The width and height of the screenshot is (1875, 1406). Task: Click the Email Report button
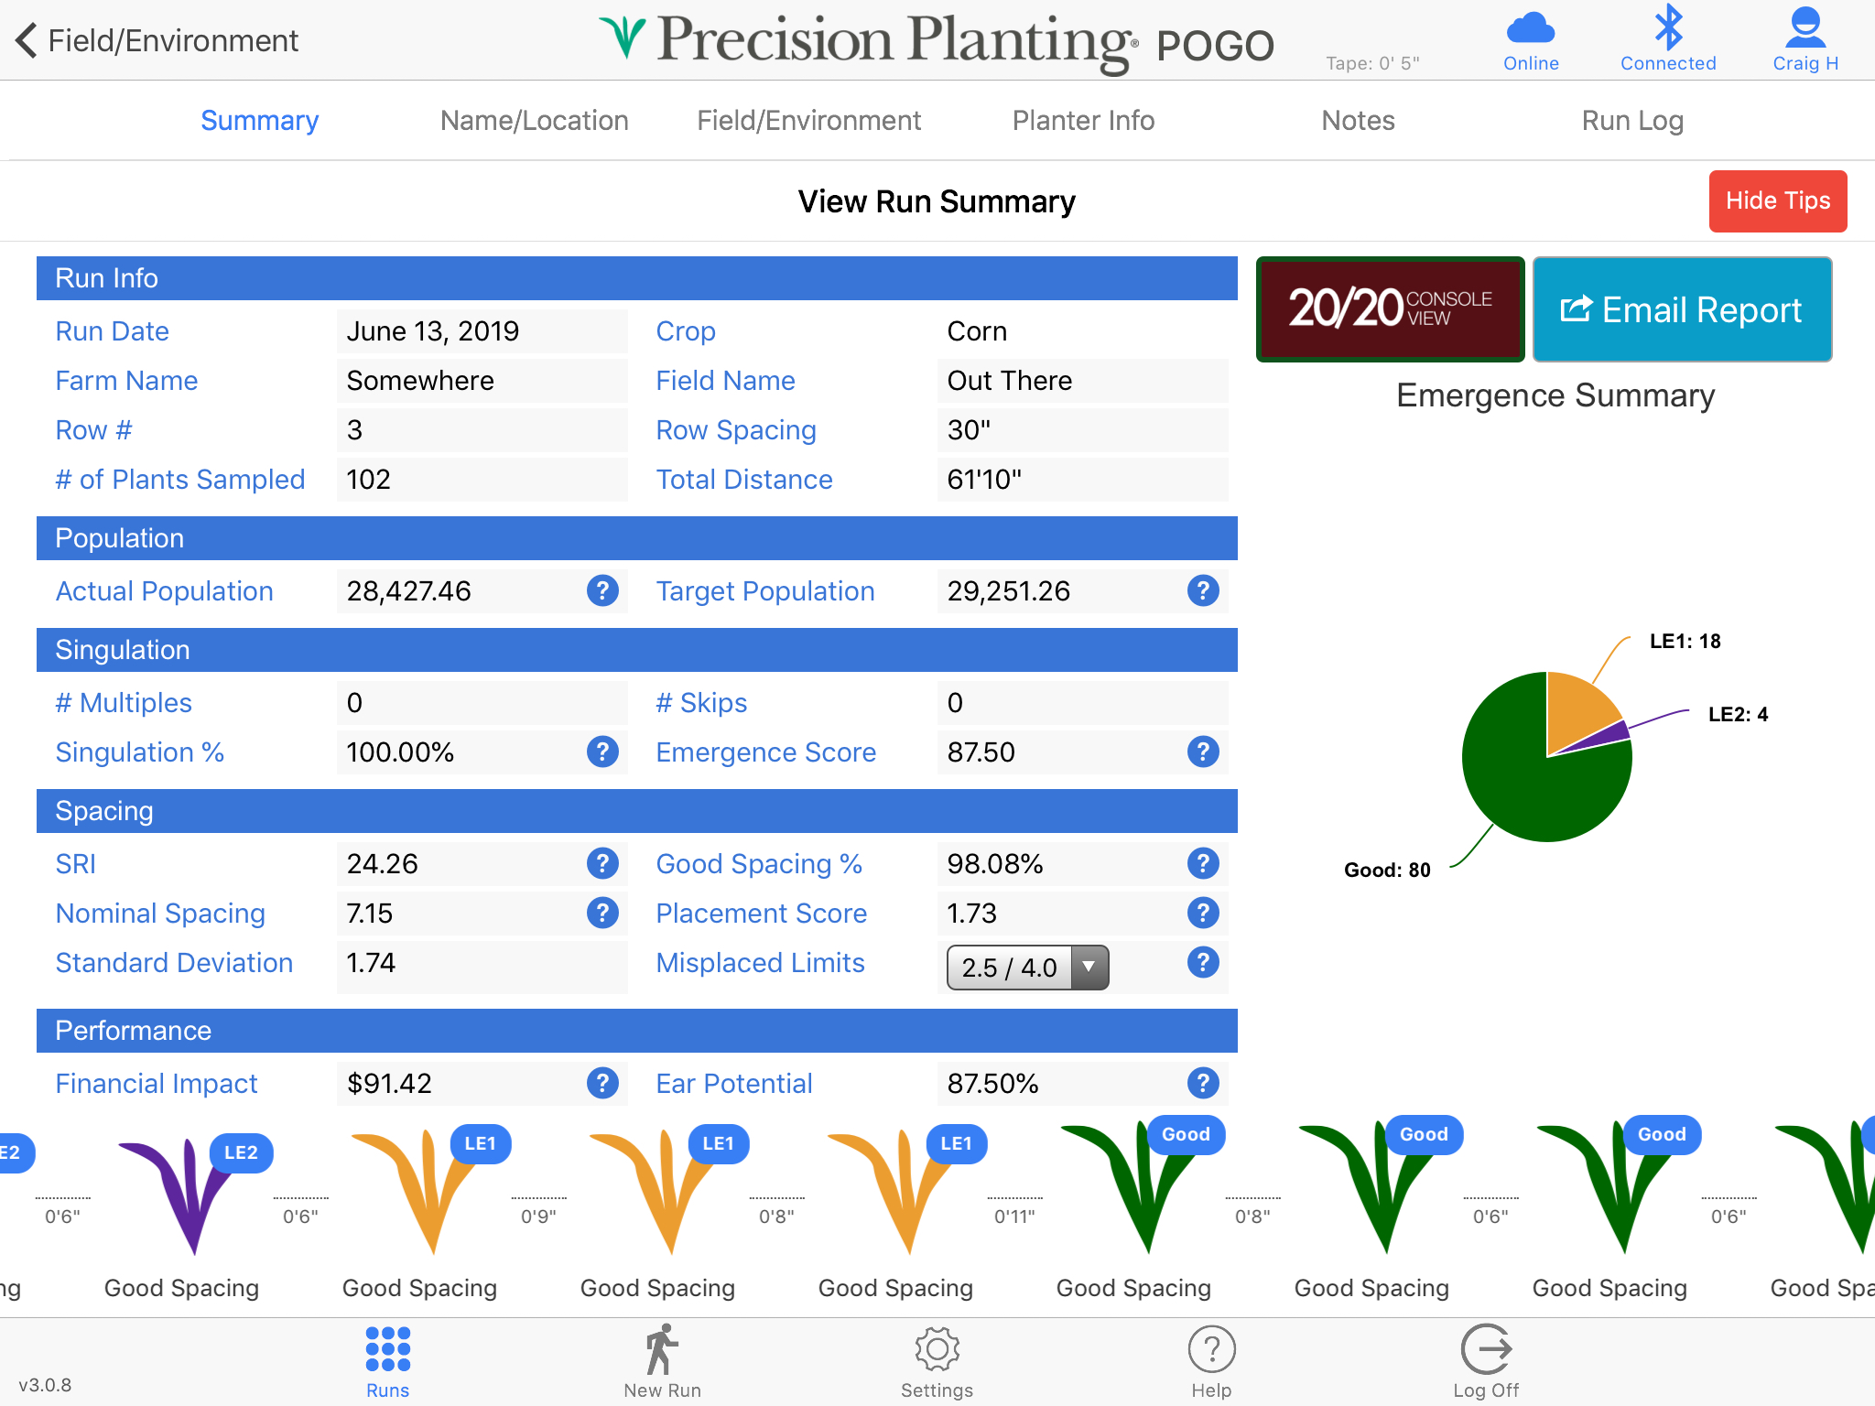[1682, 309]
